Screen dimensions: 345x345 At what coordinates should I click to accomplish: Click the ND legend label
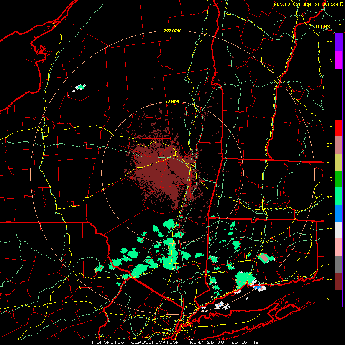329,299
